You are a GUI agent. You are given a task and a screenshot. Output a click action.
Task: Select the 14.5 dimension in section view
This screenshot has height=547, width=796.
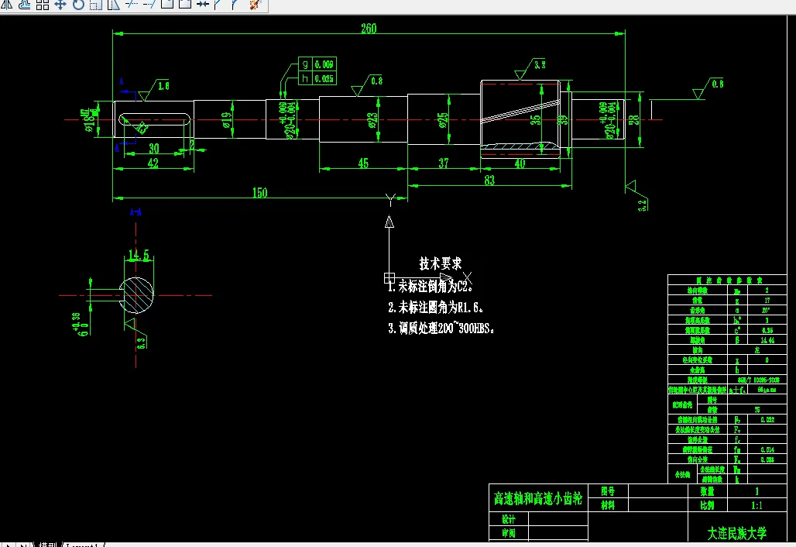tap(139, 254)
